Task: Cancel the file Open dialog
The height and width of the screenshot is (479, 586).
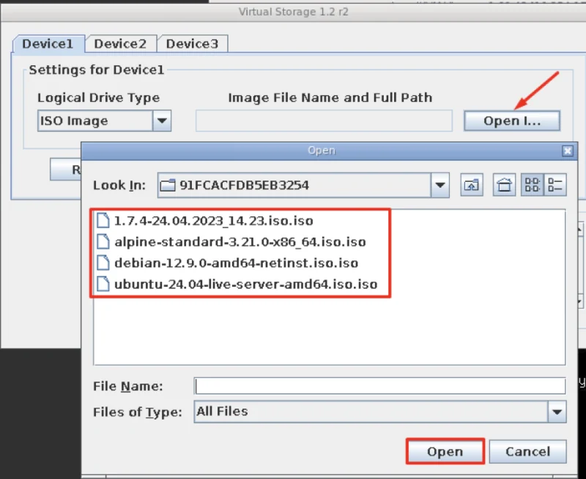Action: pos(527,452)
